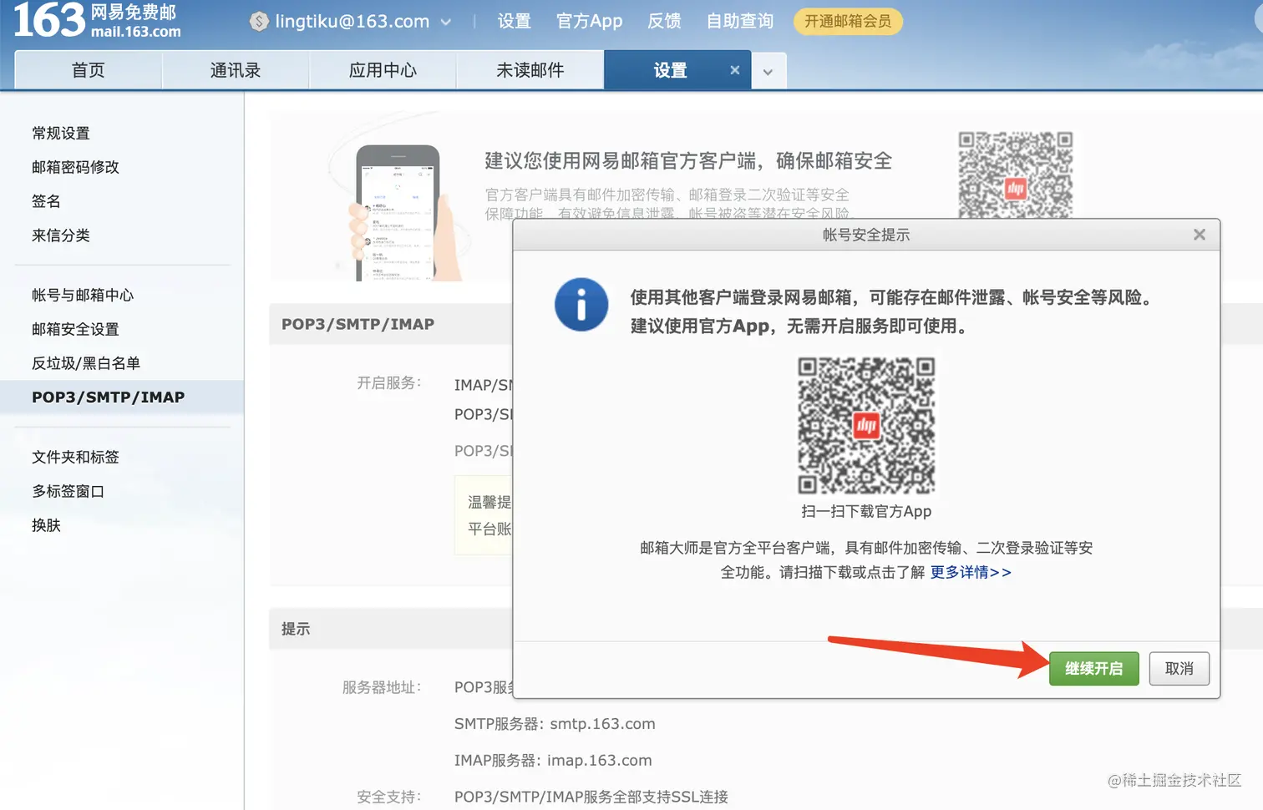Open the 应用中心 tab
Image resolution: width=1263 pixels, height=810 pixels.
point(383,70)
